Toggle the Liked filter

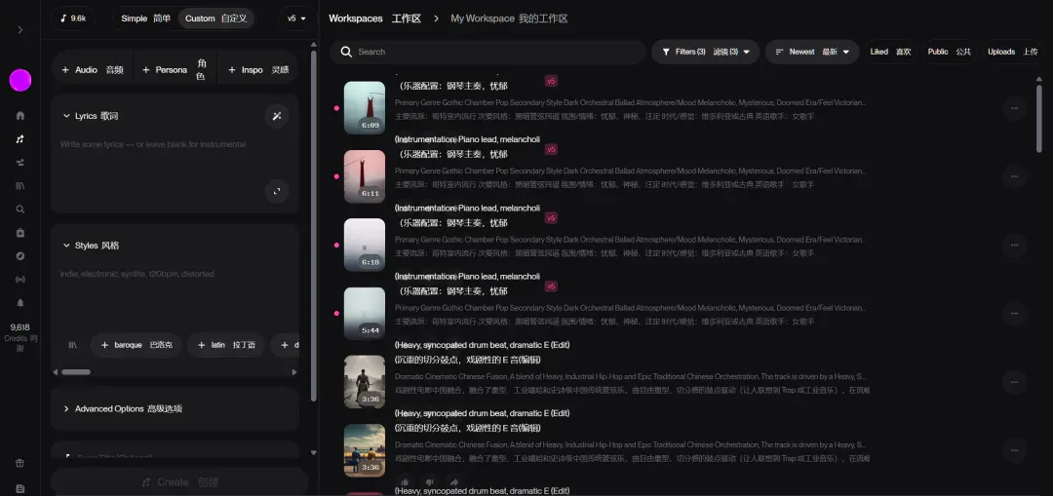(890, 52)
